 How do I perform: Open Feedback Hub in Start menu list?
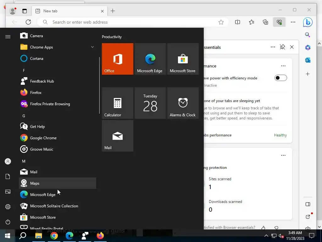coord(58,81)
